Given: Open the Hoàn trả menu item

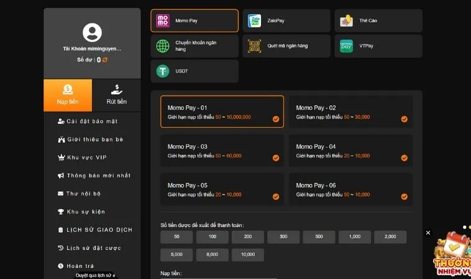Looking at the screenshot, I should (76, 266).
